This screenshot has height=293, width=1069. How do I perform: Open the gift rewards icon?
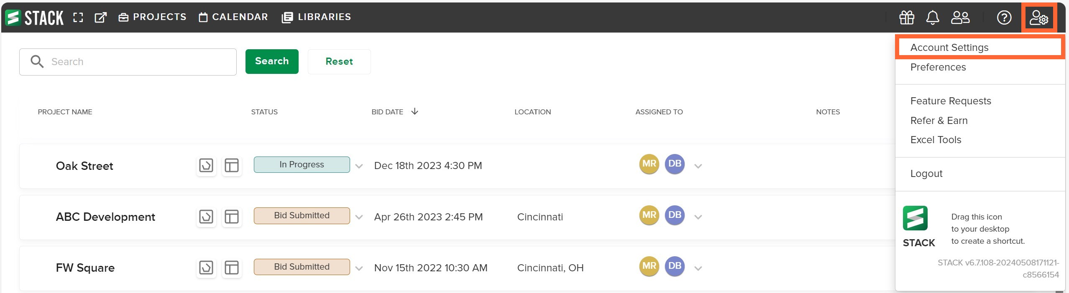907,18
